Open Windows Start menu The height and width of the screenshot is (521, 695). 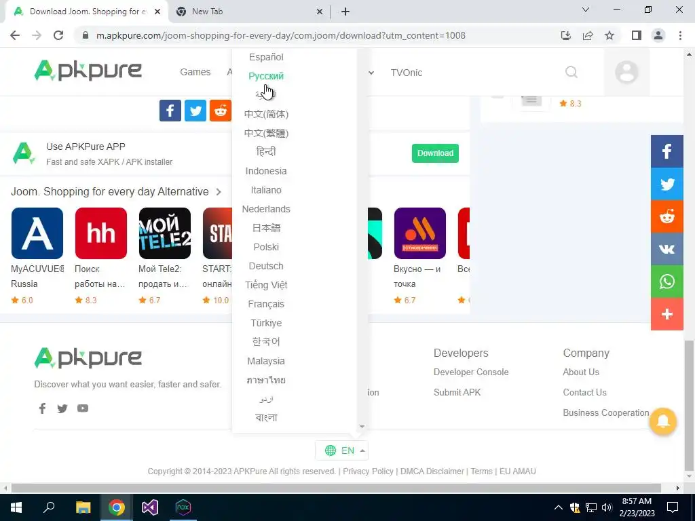pyautogui.click(x=16, y=507)
